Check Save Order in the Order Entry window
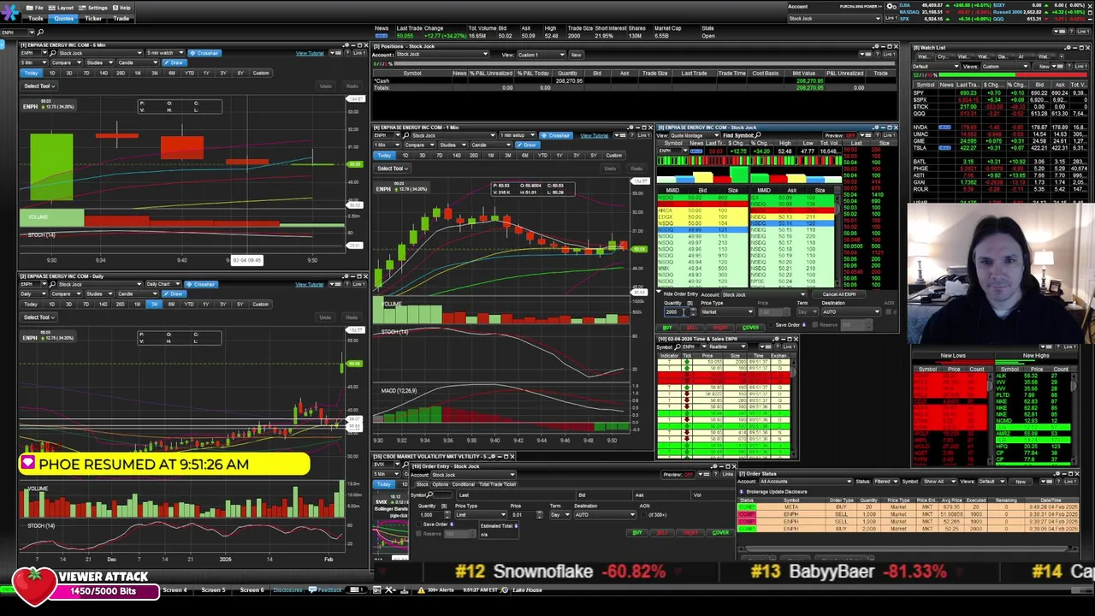1095x616 pixels. [418, 524]
